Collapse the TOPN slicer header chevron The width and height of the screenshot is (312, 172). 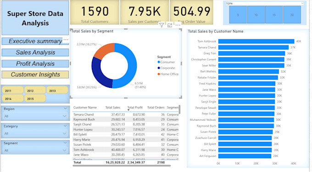pos(302,3)
